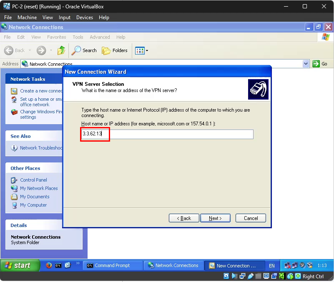The image size is (334, 282).
Task: Open the VirtualBox Input menu
Action: pos(65,17)
